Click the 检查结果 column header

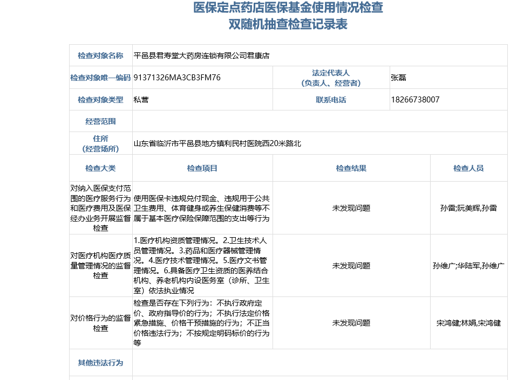point(351,168)
